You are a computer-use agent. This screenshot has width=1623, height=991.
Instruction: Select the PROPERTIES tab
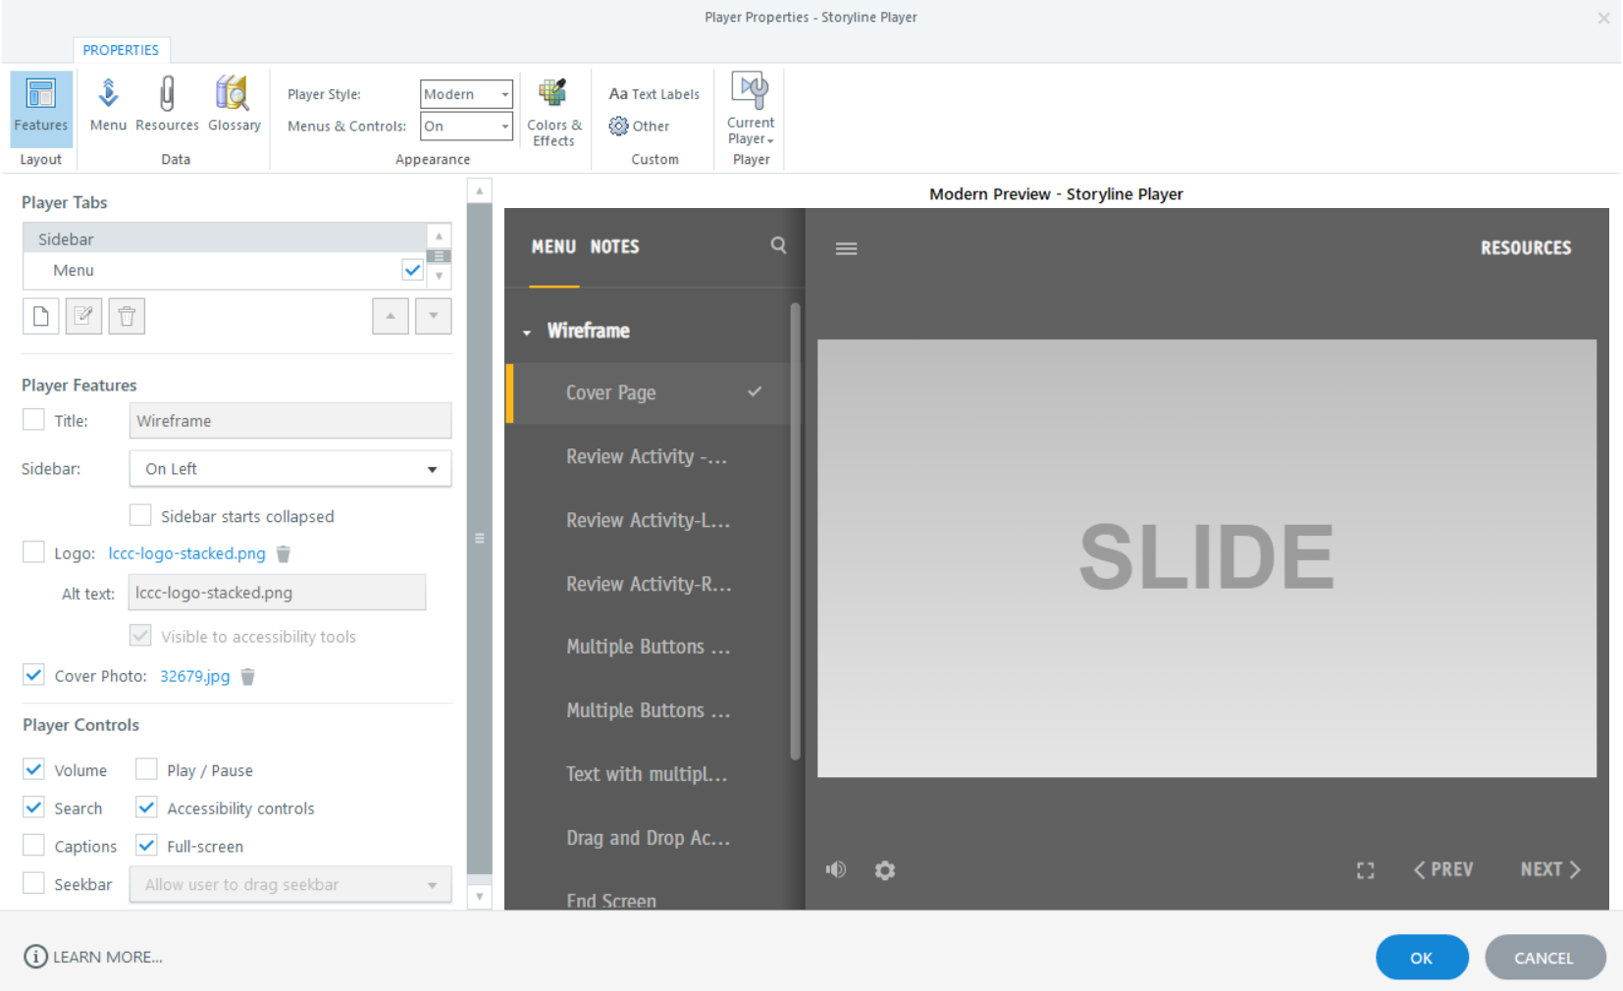click(121, 49)
